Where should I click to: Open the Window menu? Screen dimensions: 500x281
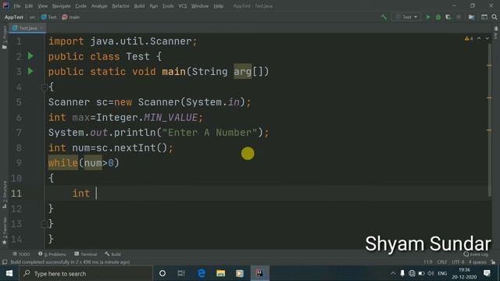[x=200, y=6]
